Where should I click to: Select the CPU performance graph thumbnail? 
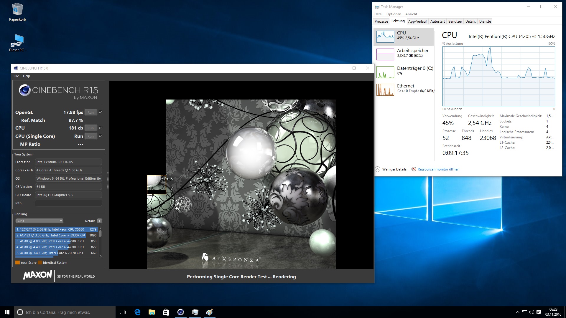tap(385, 37)
